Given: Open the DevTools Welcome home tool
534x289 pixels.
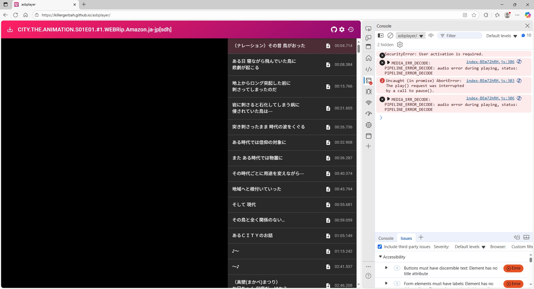Looking at the screenshot, I should (x=369, y=58).
